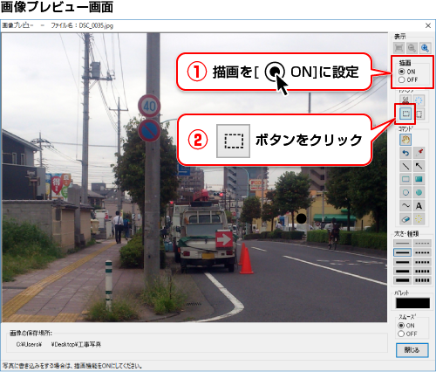Click the yellow dotted sparkle command icon
This screenshot has height=372, width=436.
coord(419,219)
